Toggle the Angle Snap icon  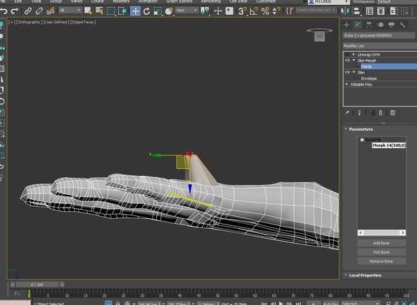point(254,11)
